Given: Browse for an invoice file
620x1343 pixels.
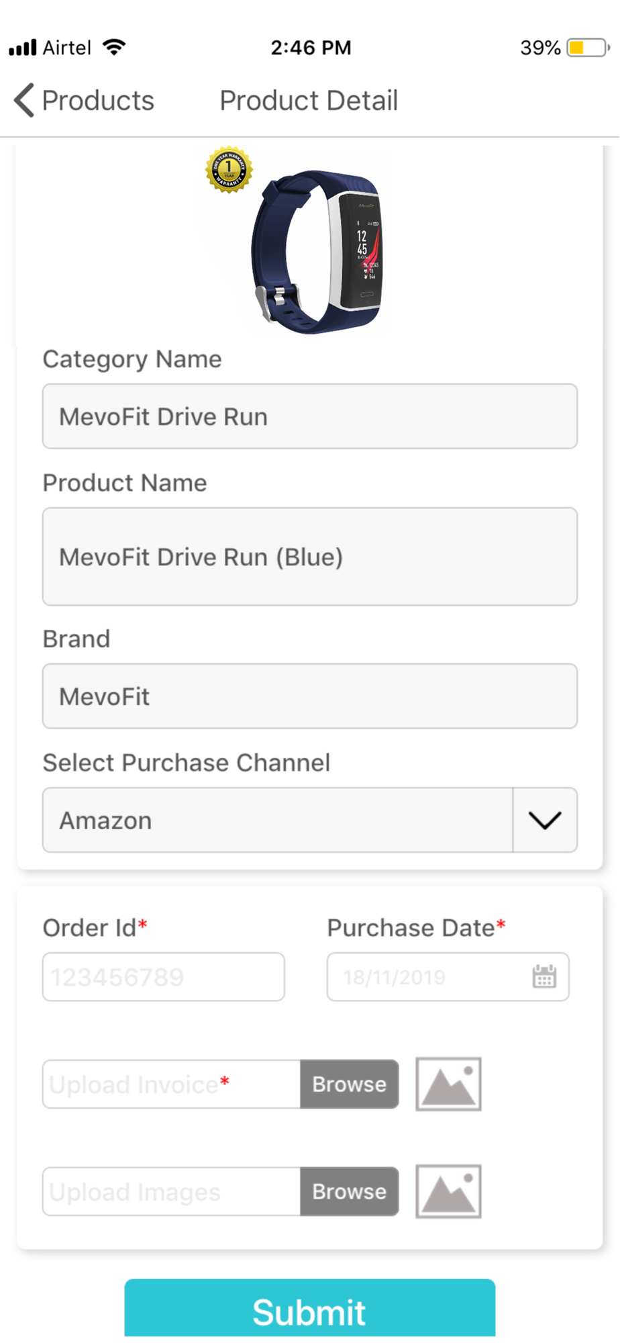Looking at the screenshot, I should pos(349,1084).
